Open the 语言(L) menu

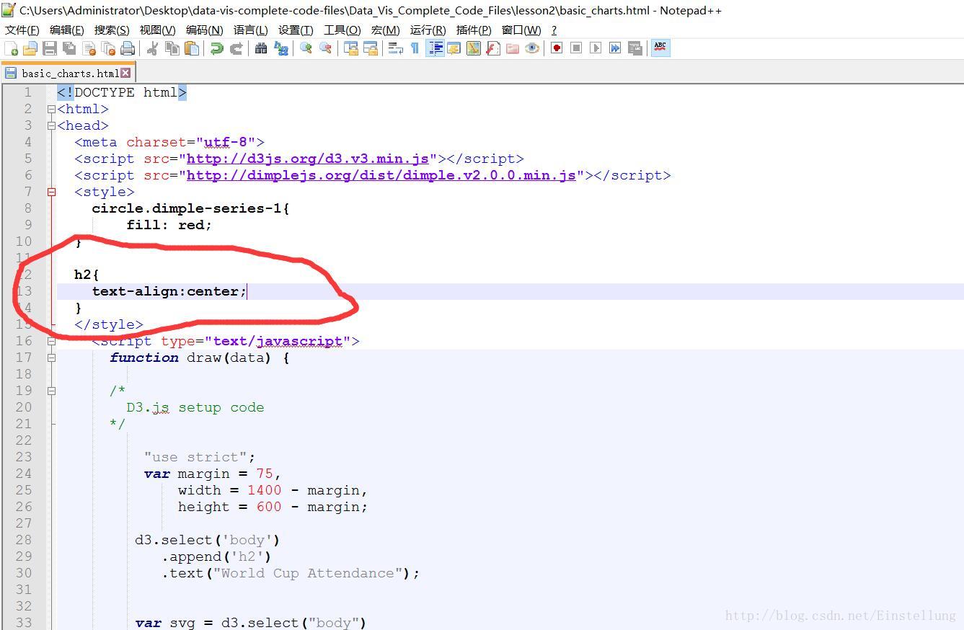pyautogui.click(x=250, y=30)
